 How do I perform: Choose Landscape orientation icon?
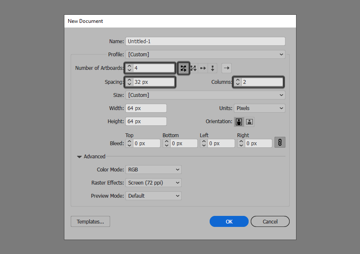(249, 121)
